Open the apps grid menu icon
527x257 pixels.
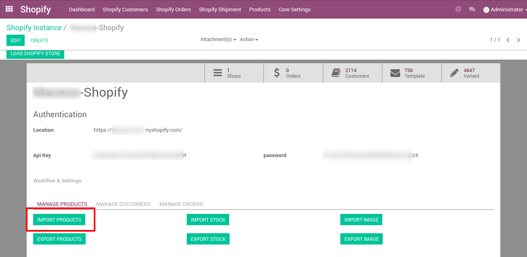click(x=9, y=9)
